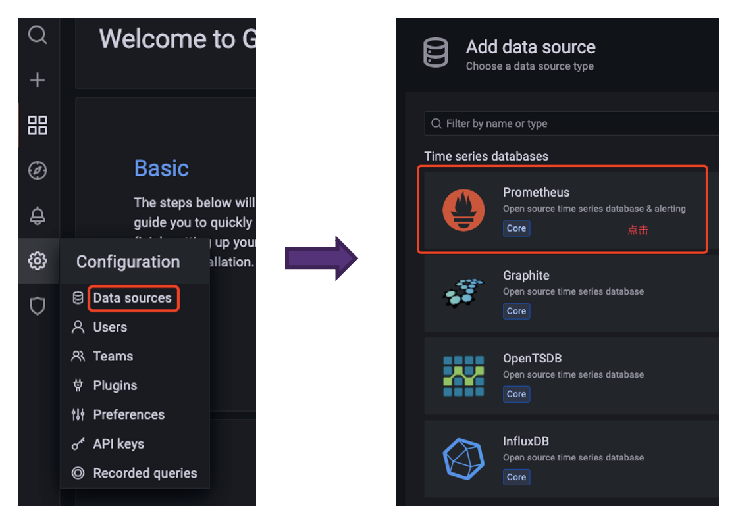The height and width of the screenshot is (521, 736).
Task: Open Recorded queries menu entry
Action: coord(145,473)
